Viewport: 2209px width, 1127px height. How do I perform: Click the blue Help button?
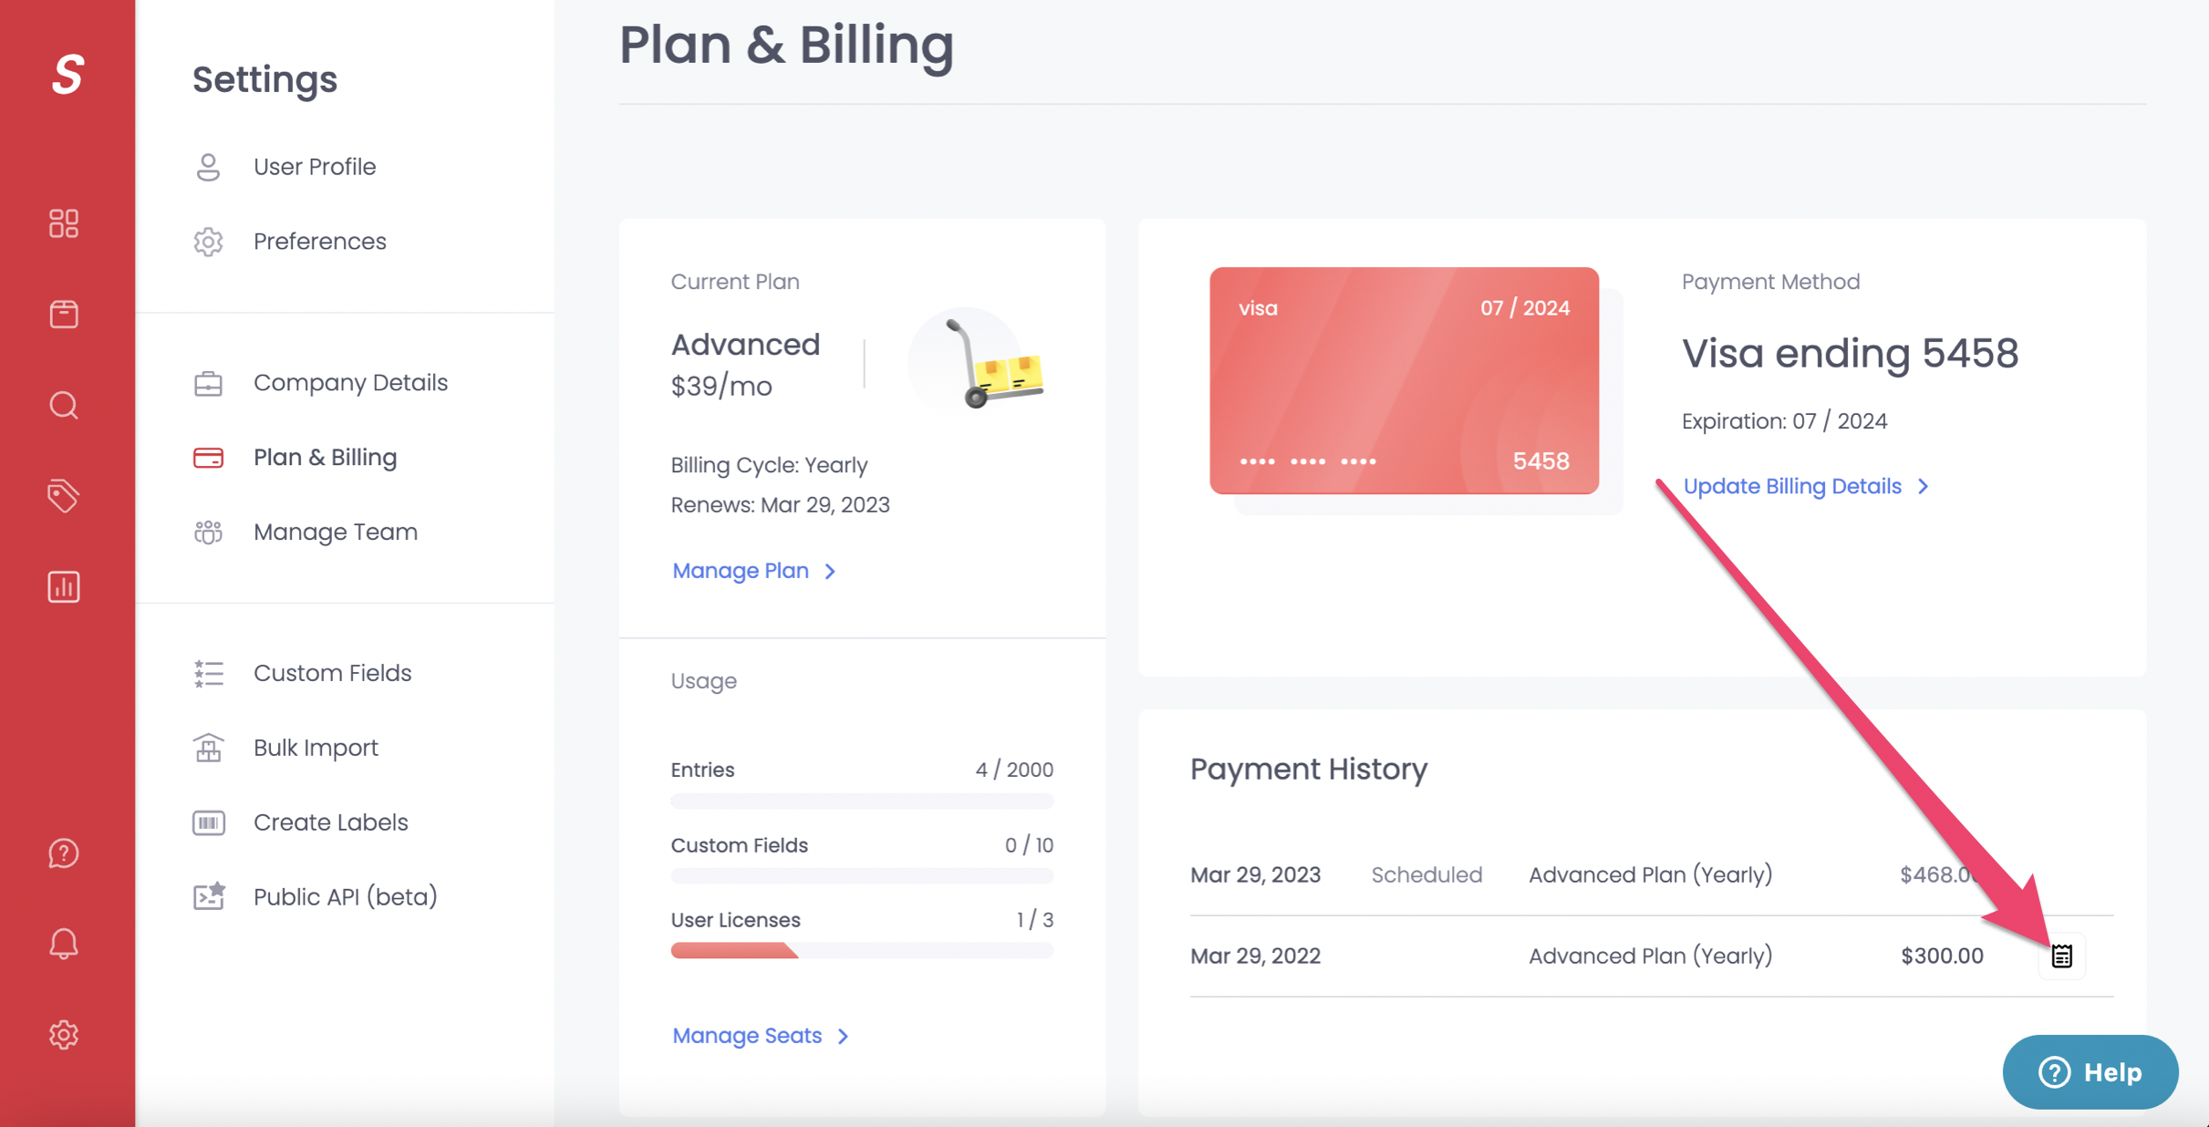(2090, 1072)
